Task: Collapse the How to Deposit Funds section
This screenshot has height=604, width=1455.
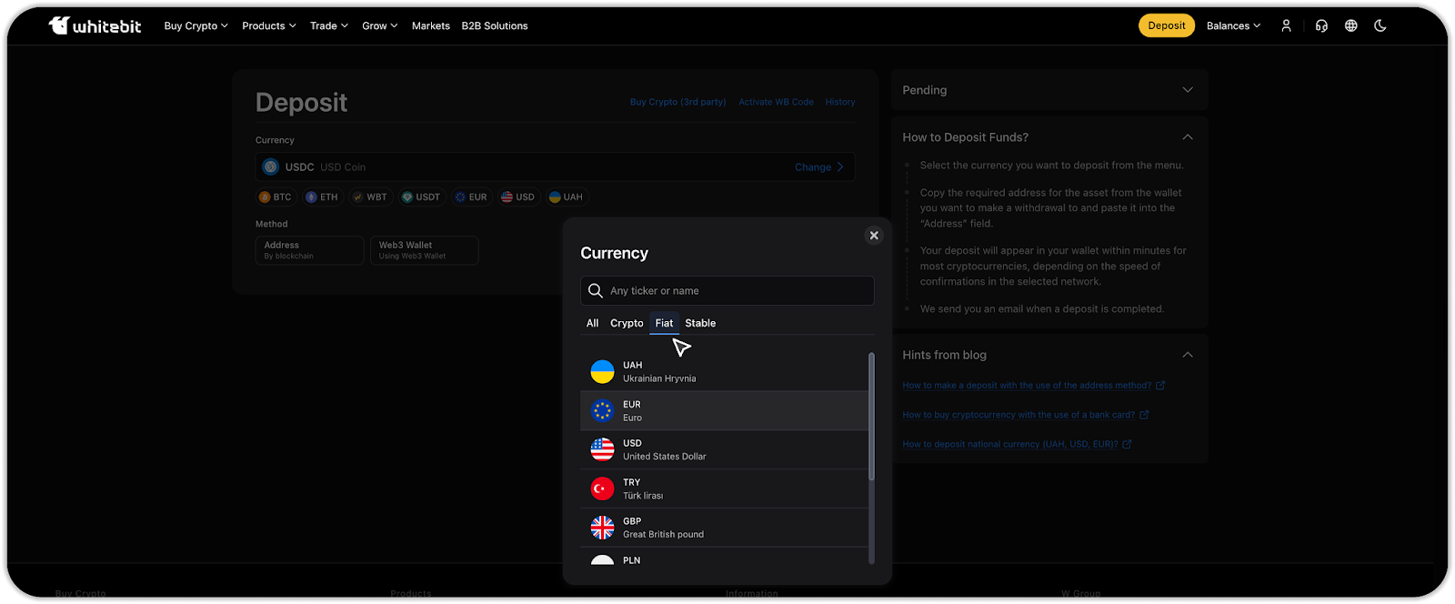Action: click(x=1187, y=137)
